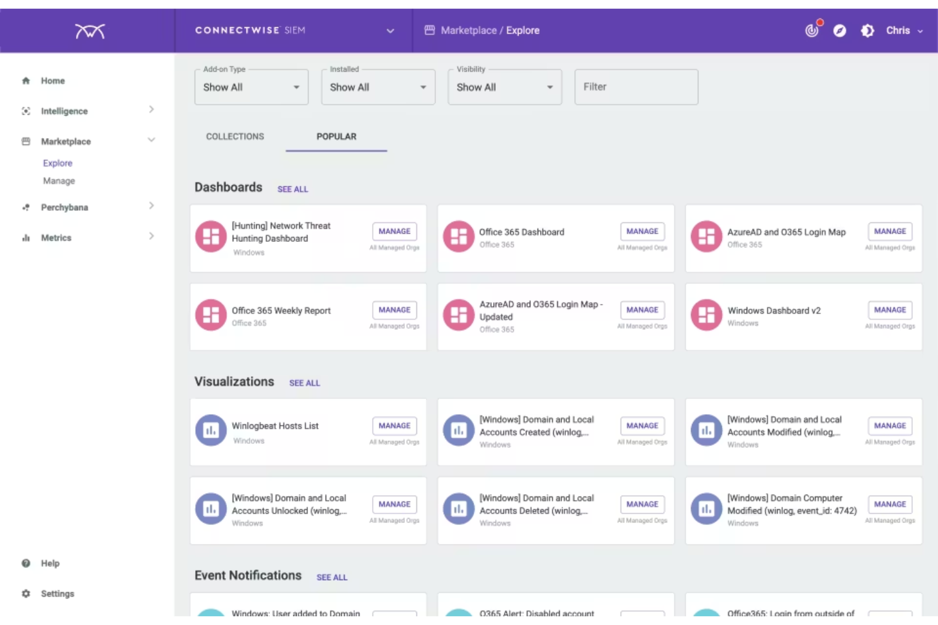
Task: Click the Accounts Deleted visualization icon
Action: coord(459,509)
